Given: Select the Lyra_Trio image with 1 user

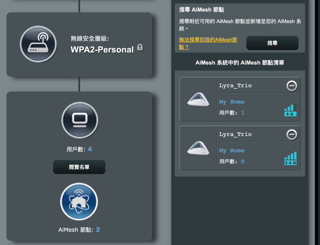Looking at the screenshot, I should (198, 99).
